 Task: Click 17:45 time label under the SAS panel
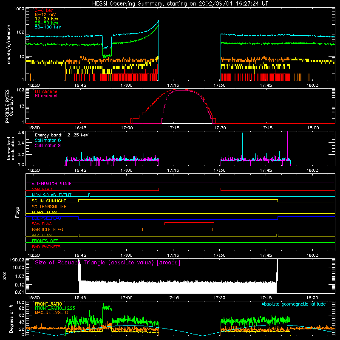(266, 298)
